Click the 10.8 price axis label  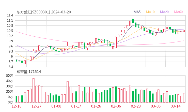(x=10, y=26)
